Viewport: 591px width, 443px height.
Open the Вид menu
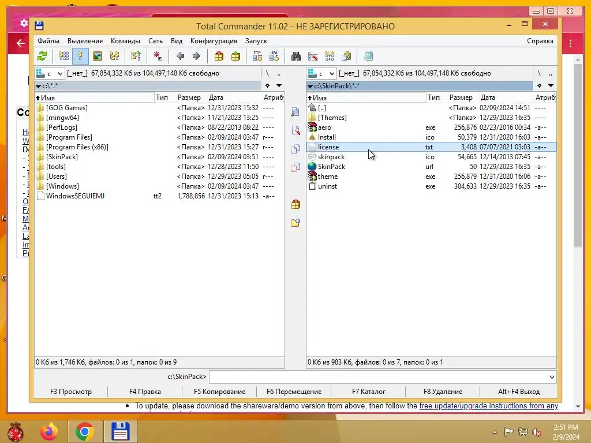[177, 41]
